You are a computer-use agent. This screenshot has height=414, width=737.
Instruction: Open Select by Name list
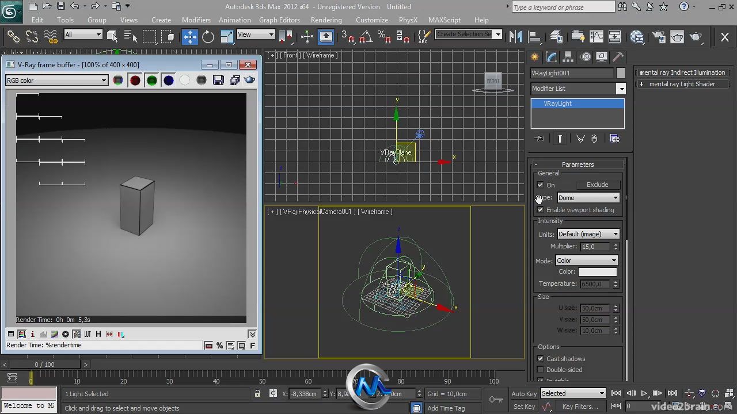coord(130,36)
